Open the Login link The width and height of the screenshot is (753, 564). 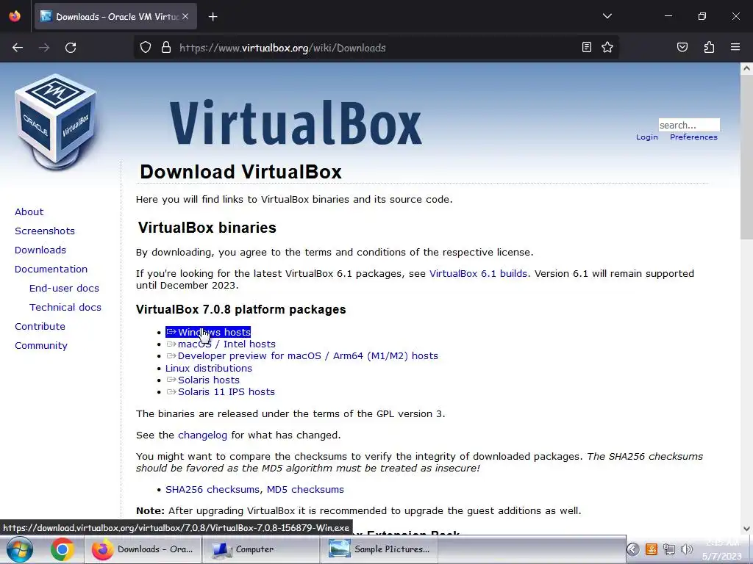647,137
